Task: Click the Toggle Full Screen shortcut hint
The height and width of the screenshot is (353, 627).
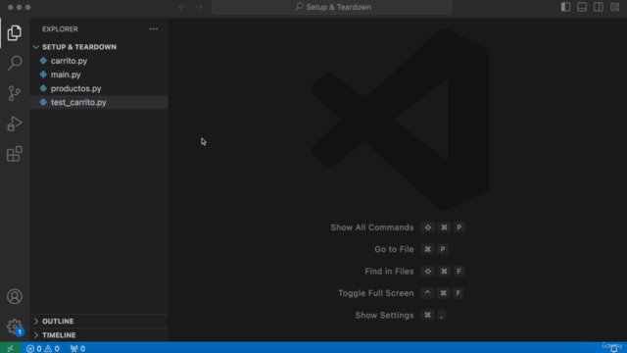Action: (x=401, y=293)
